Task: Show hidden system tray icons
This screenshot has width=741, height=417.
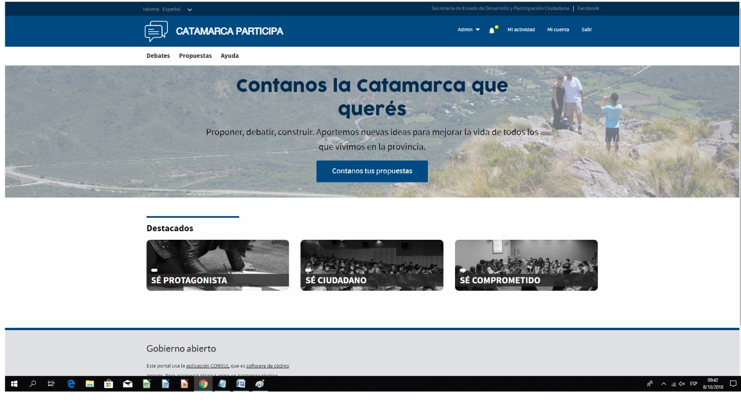Action: click(664, 384)
